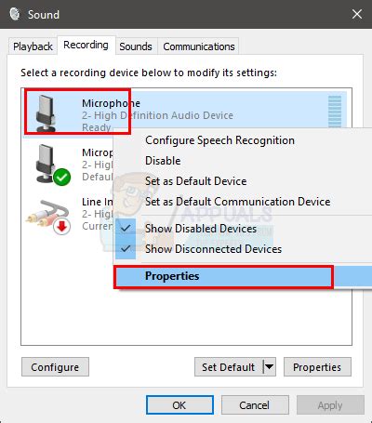This screenshot has width=372, height=423.
Task: Select the Line In cable icon
Action: point(47,215)
